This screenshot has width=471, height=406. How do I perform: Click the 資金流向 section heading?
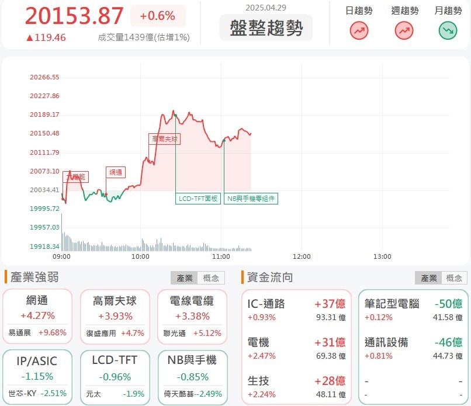pos(270,277)
